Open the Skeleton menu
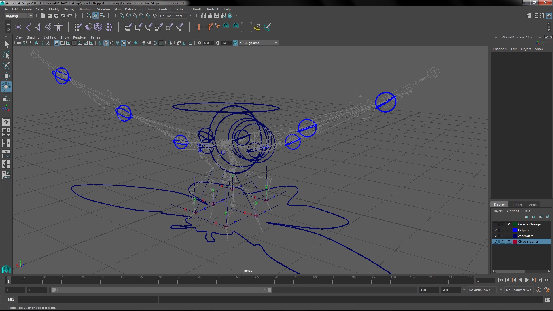The height and width of the screenshot is (311, 553). tap(103, 9)
